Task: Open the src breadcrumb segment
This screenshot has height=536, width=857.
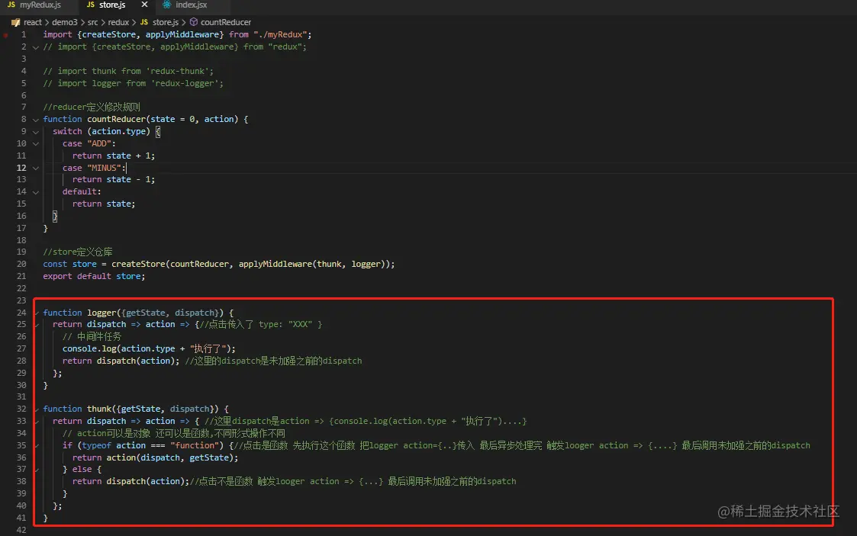Action: click(92, 22)
